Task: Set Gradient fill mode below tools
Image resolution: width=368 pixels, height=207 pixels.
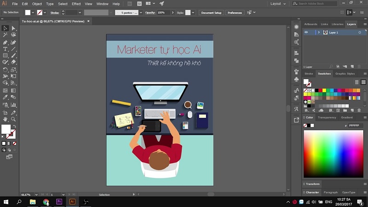Action: click(x=9, y=144)
